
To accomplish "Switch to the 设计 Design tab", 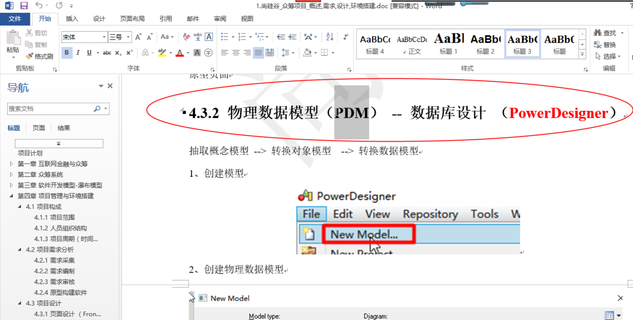I will tap(99, 19).
